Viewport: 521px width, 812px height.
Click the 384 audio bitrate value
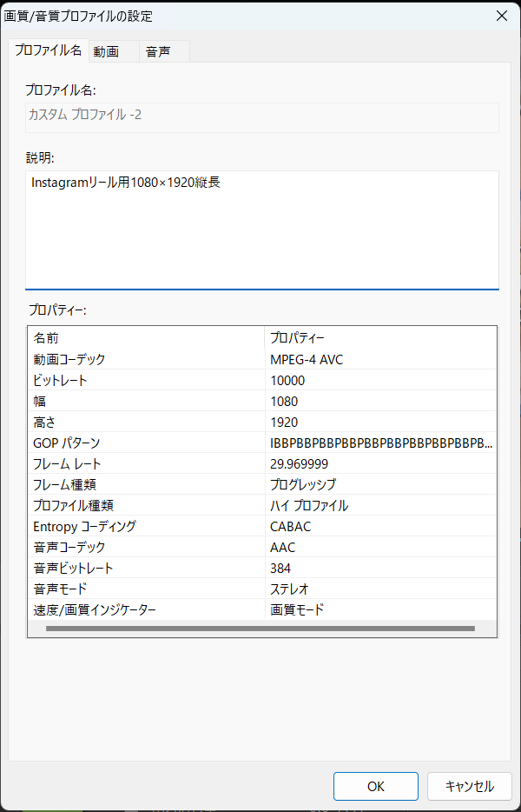pyautogui.click(x=280, y=568)
